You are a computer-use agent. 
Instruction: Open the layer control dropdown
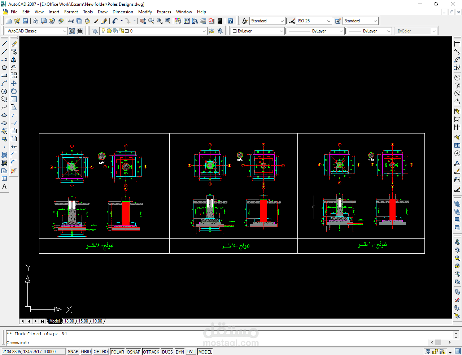[153, 31]
